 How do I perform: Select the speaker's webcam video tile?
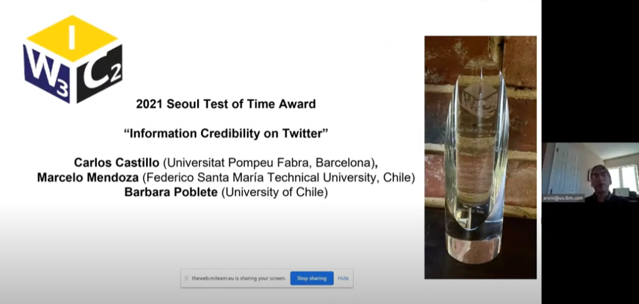(590, 173)
